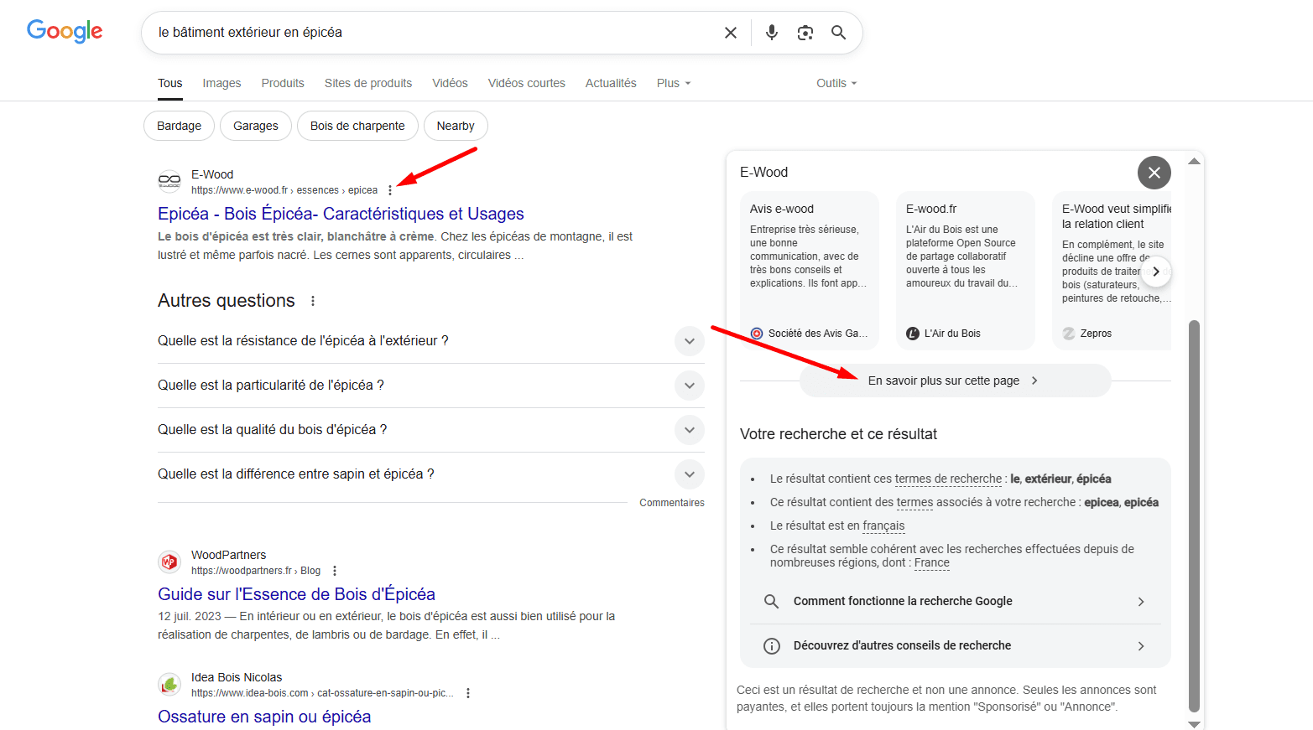Show next cards with the carousel arrow
This screenshot has height=730, width=1313.
tap(1156, 271)
